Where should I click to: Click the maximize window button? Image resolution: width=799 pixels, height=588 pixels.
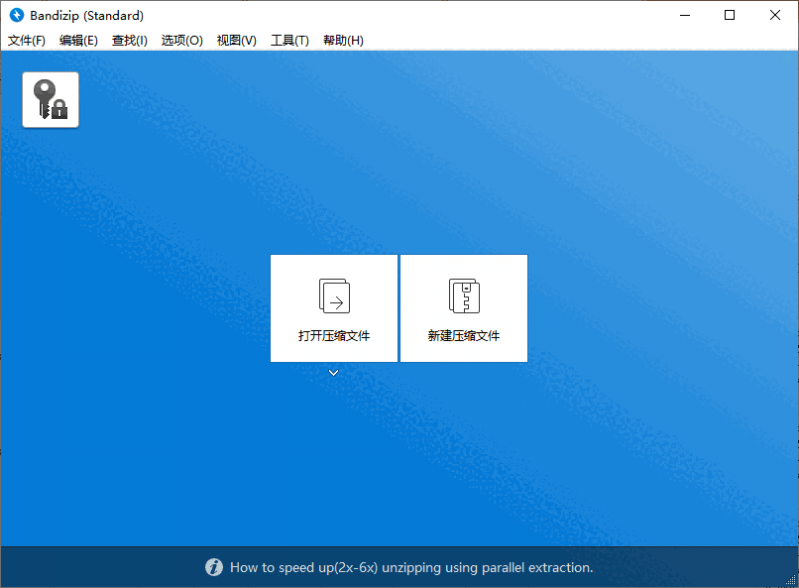(729, 15)
